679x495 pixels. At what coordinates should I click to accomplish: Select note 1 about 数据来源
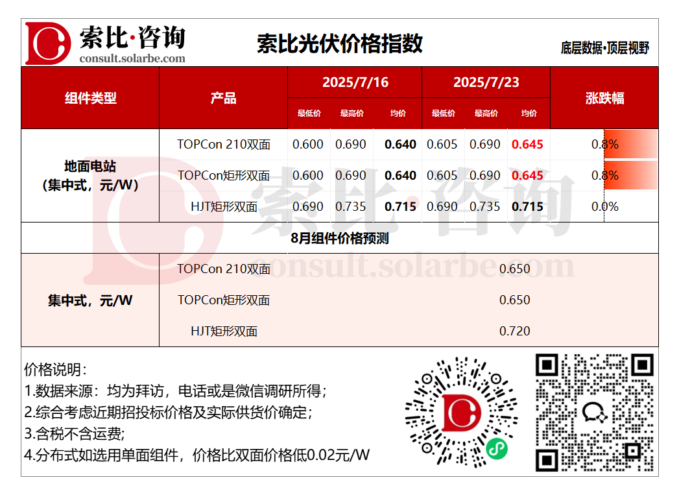point(175,391)
